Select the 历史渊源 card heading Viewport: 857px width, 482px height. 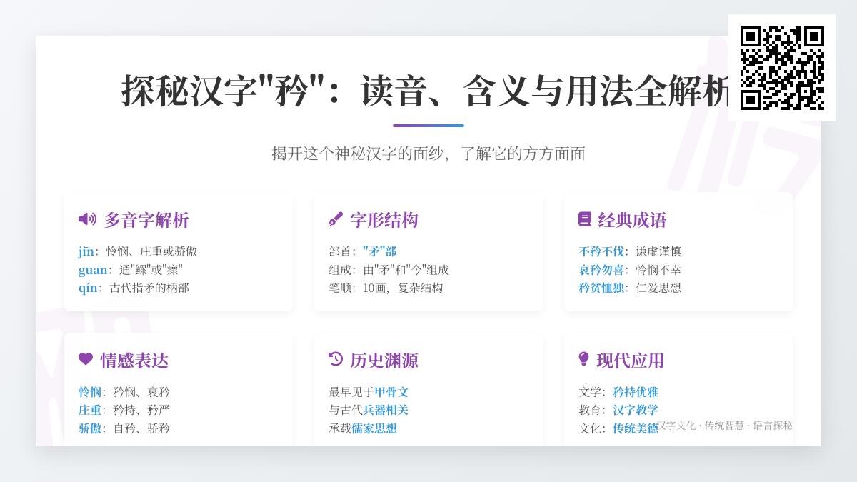384,361
